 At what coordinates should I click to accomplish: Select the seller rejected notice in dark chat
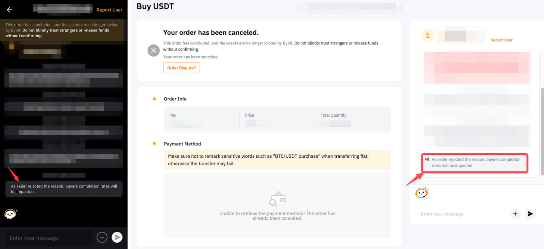(x=64, y=189)
